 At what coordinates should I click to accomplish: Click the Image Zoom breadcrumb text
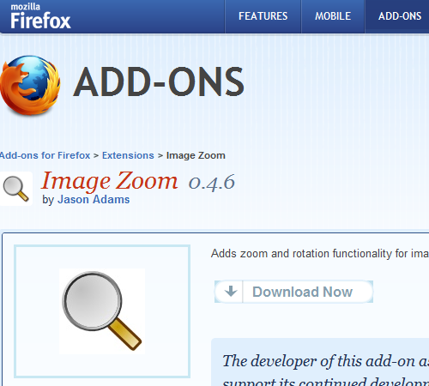[196, 155]
